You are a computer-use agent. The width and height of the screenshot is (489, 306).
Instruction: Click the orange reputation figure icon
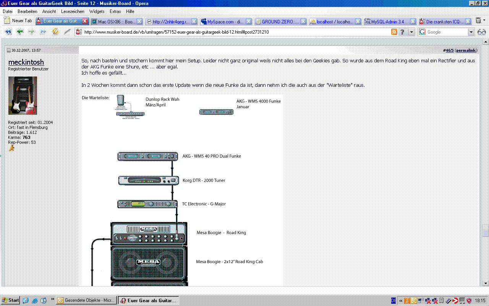pos(11,148)
